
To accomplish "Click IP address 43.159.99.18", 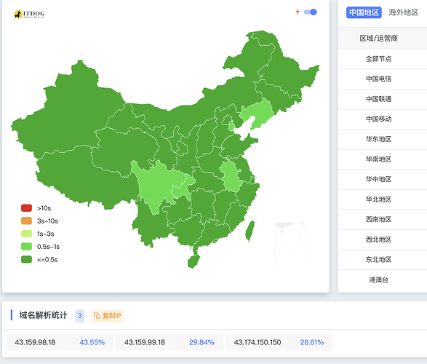I will pos(145,342).
